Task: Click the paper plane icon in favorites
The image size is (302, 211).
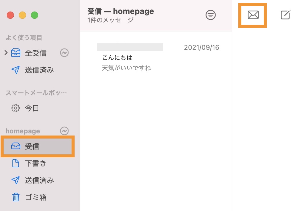Action: pos(15,70)
